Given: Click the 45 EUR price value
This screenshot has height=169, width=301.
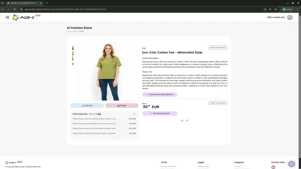Looking at the screenshot, I should (132, 128).
